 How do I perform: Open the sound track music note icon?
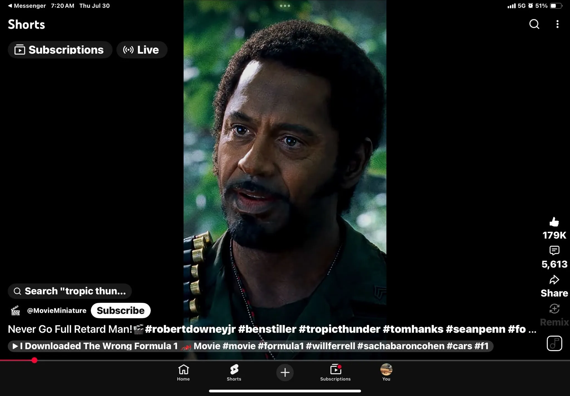tap(554, 343)
